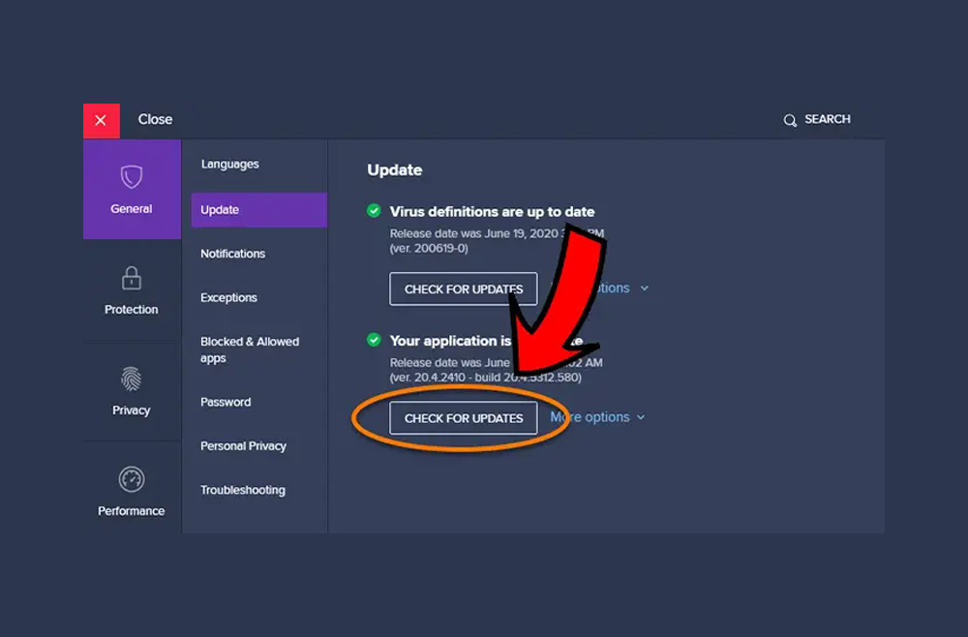The width and height of the screenshot is (968, 637).
Task: Click green checkmark beside application status
Action: pyautogui.click(x=374, y=340)
